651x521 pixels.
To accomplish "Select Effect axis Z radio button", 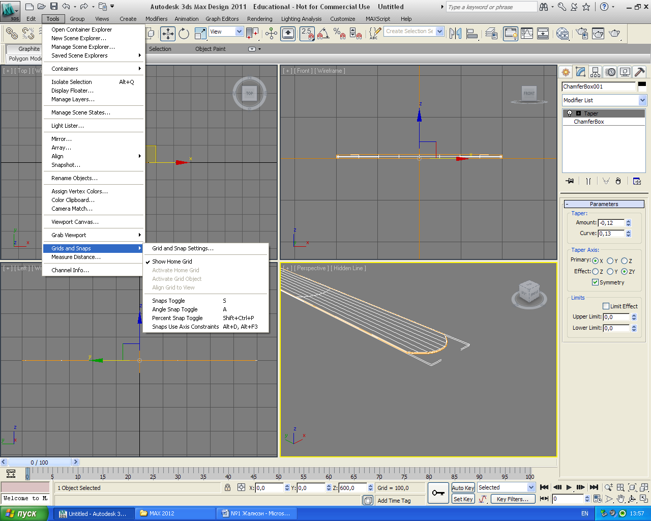I will click(x=595, y=272).
